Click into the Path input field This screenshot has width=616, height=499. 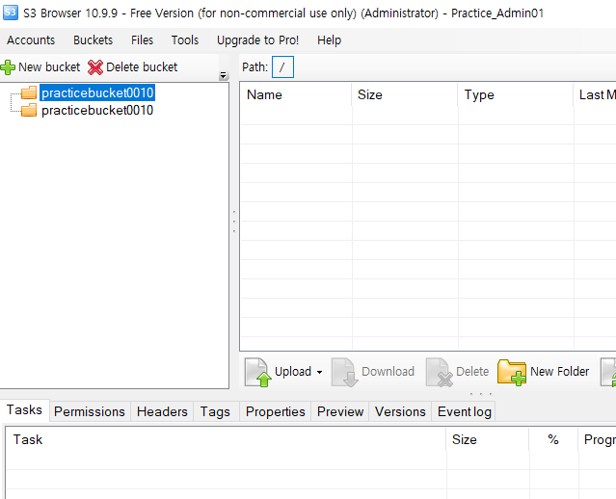(x=282, y=67)
